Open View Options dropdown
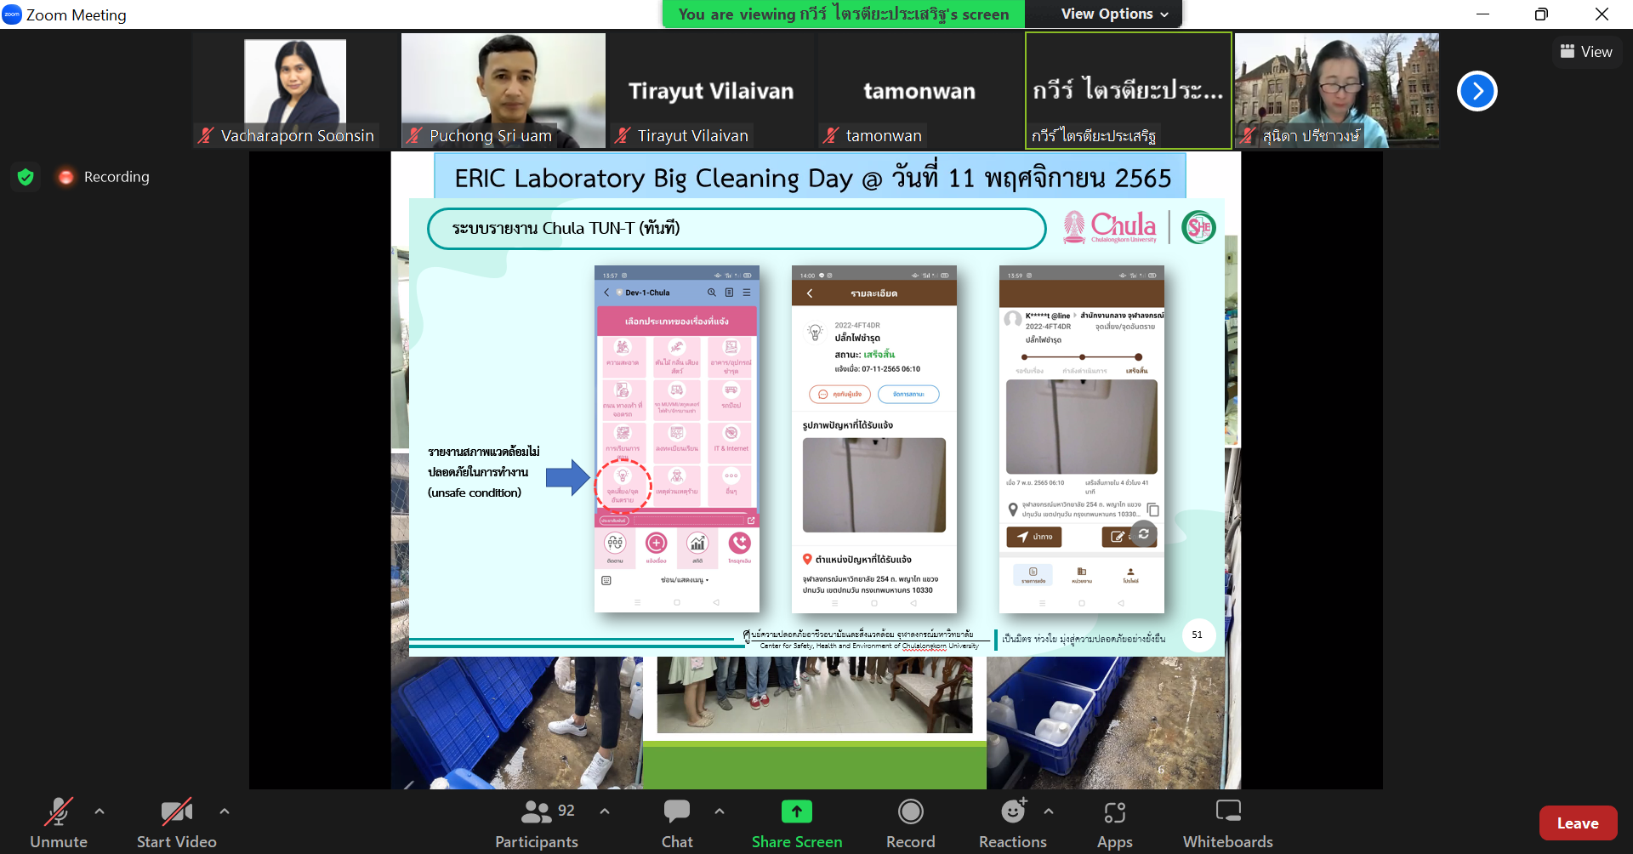The image size is (1633, 854). tap(1114, 14)
